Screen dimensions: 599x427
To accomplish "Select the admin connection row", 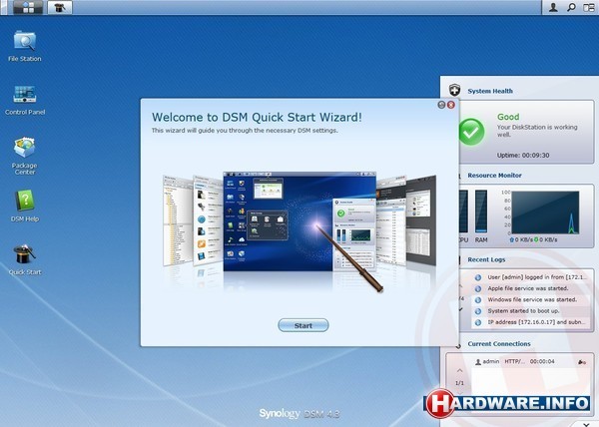I will click(x=530, y=362).
